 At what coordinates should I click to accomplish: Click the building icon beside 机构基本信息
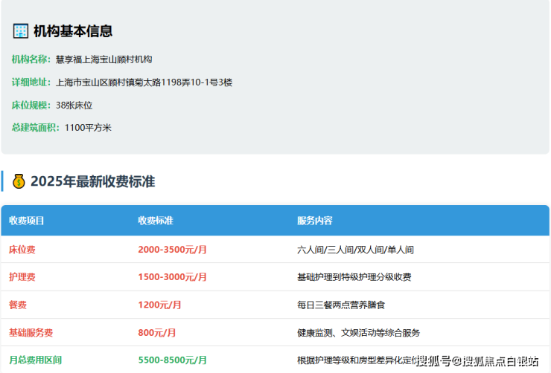20,31
